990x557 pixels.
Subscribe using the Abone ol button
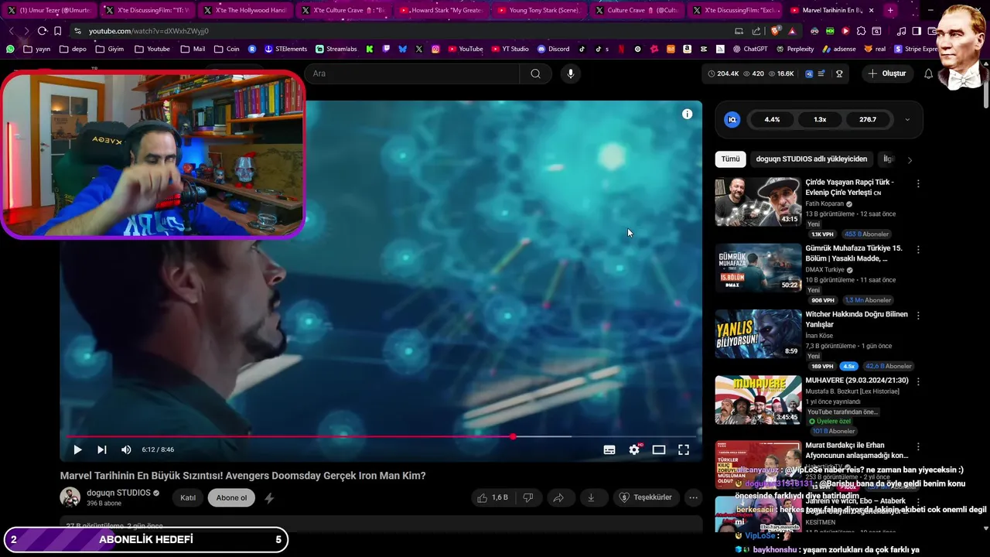[231, 497]
